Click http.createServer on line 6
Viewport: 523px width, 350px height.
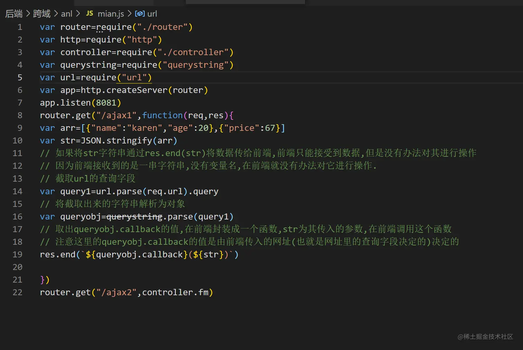click(124, 90)
